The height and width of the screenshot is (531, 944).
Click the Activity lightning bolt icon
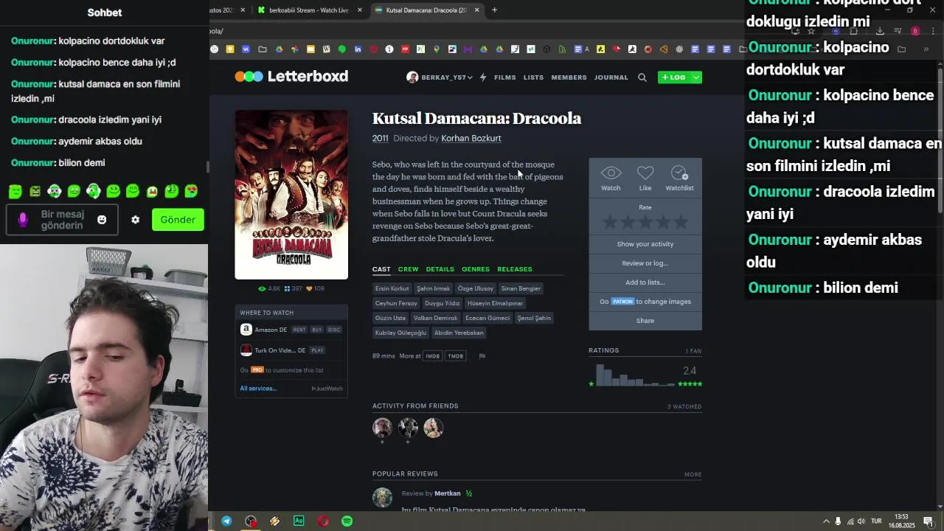(483, 77)
